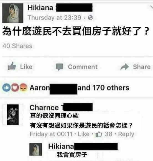
Task: Click the thumbs-up Like icon under the post
Action: [x=12, y=66]
